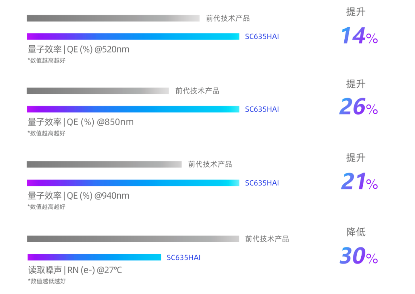Click the 30% reduction figure
This screenshot has height=294, width=415.
click(x=359, y=256)
